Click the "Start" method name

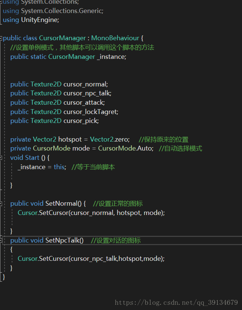(x=32, y=158)
